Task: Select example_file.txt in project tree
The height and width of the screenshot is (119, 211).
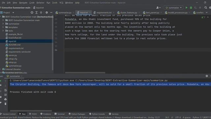Action: pos(15,34)
